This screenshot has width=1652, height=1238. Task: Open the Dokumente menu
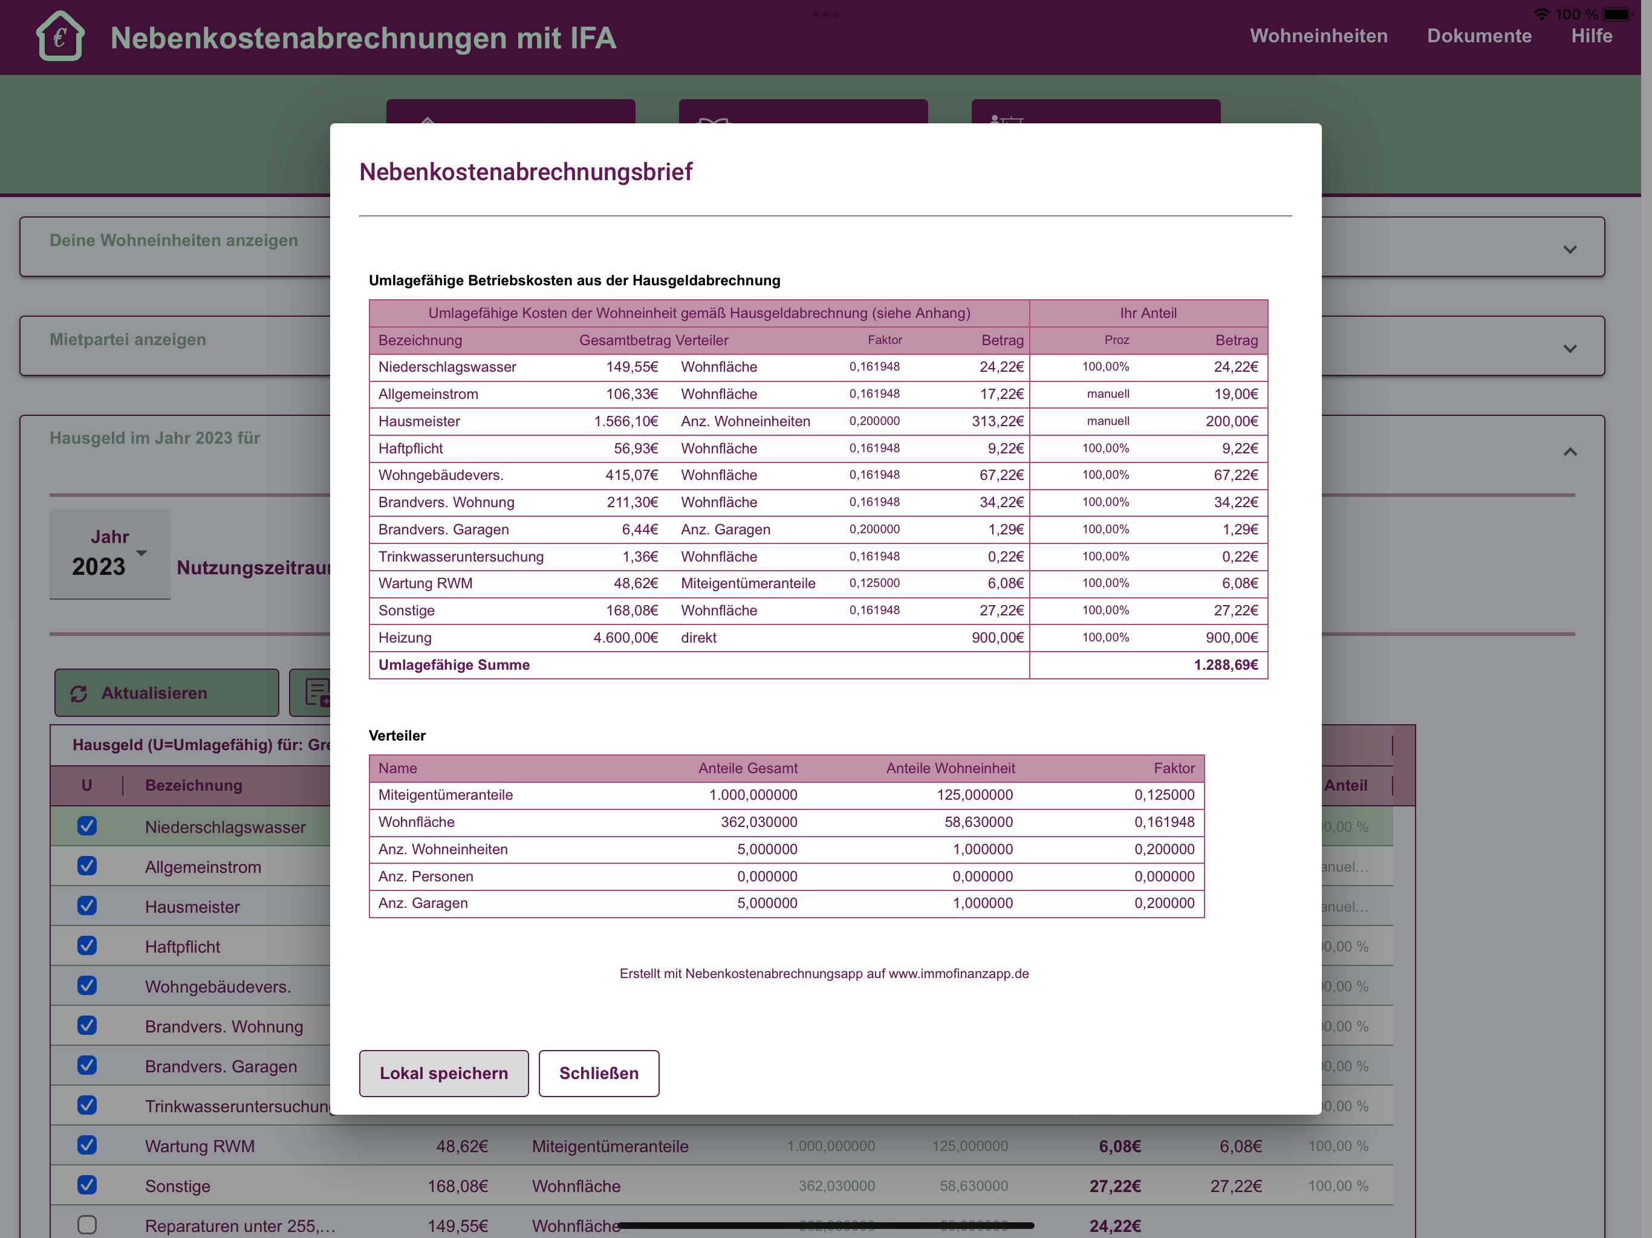(x=1478, y=36)
